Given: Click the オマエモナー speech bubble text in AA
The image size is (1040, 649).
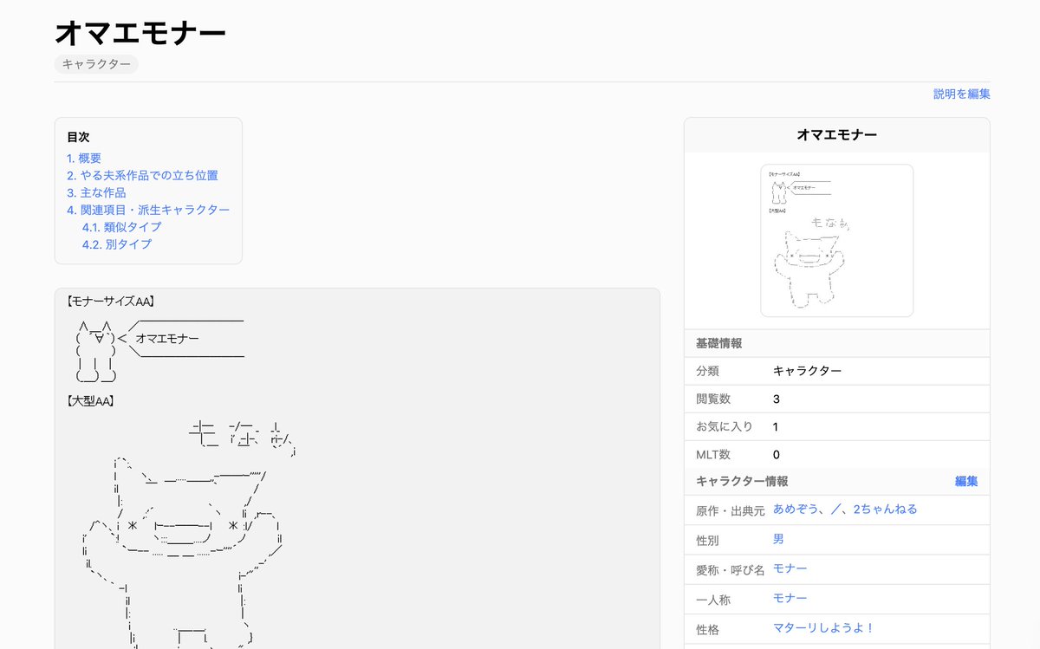Looking at the screenshot, I should pos(167,338).
